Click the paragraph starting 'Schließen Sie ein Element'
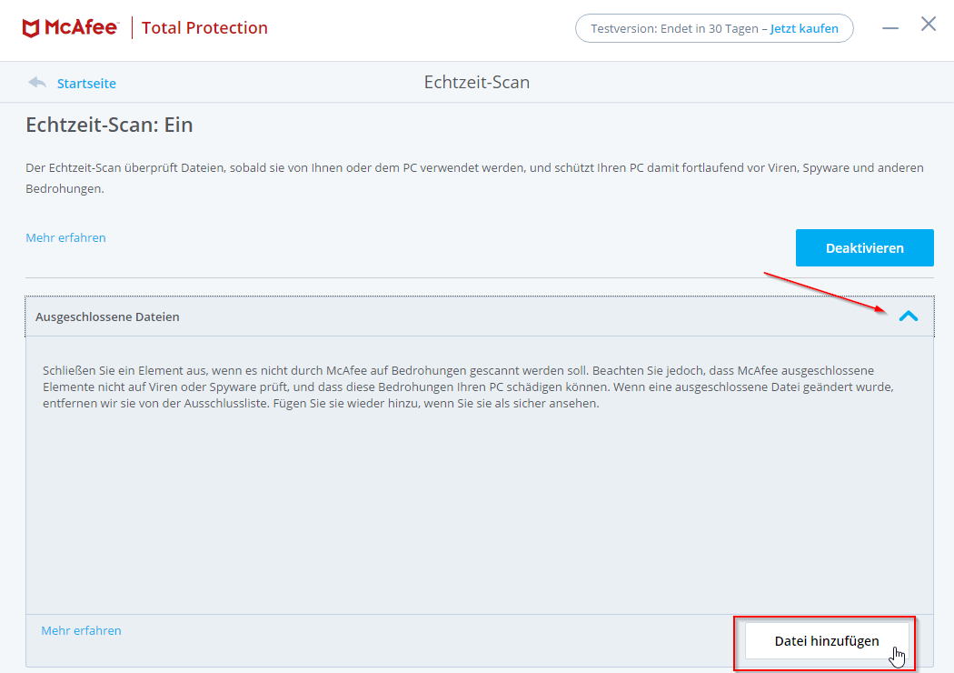954x673 pixels. pyautogui.click(x=469, y=387)
